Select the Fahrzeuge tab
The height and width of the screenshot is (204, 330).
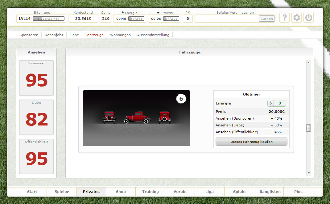(x=94, y=35)
